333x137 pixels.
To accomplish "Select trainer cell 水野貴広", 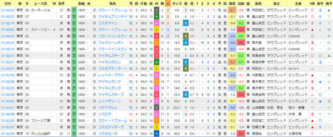I will [x=258, y=75].
